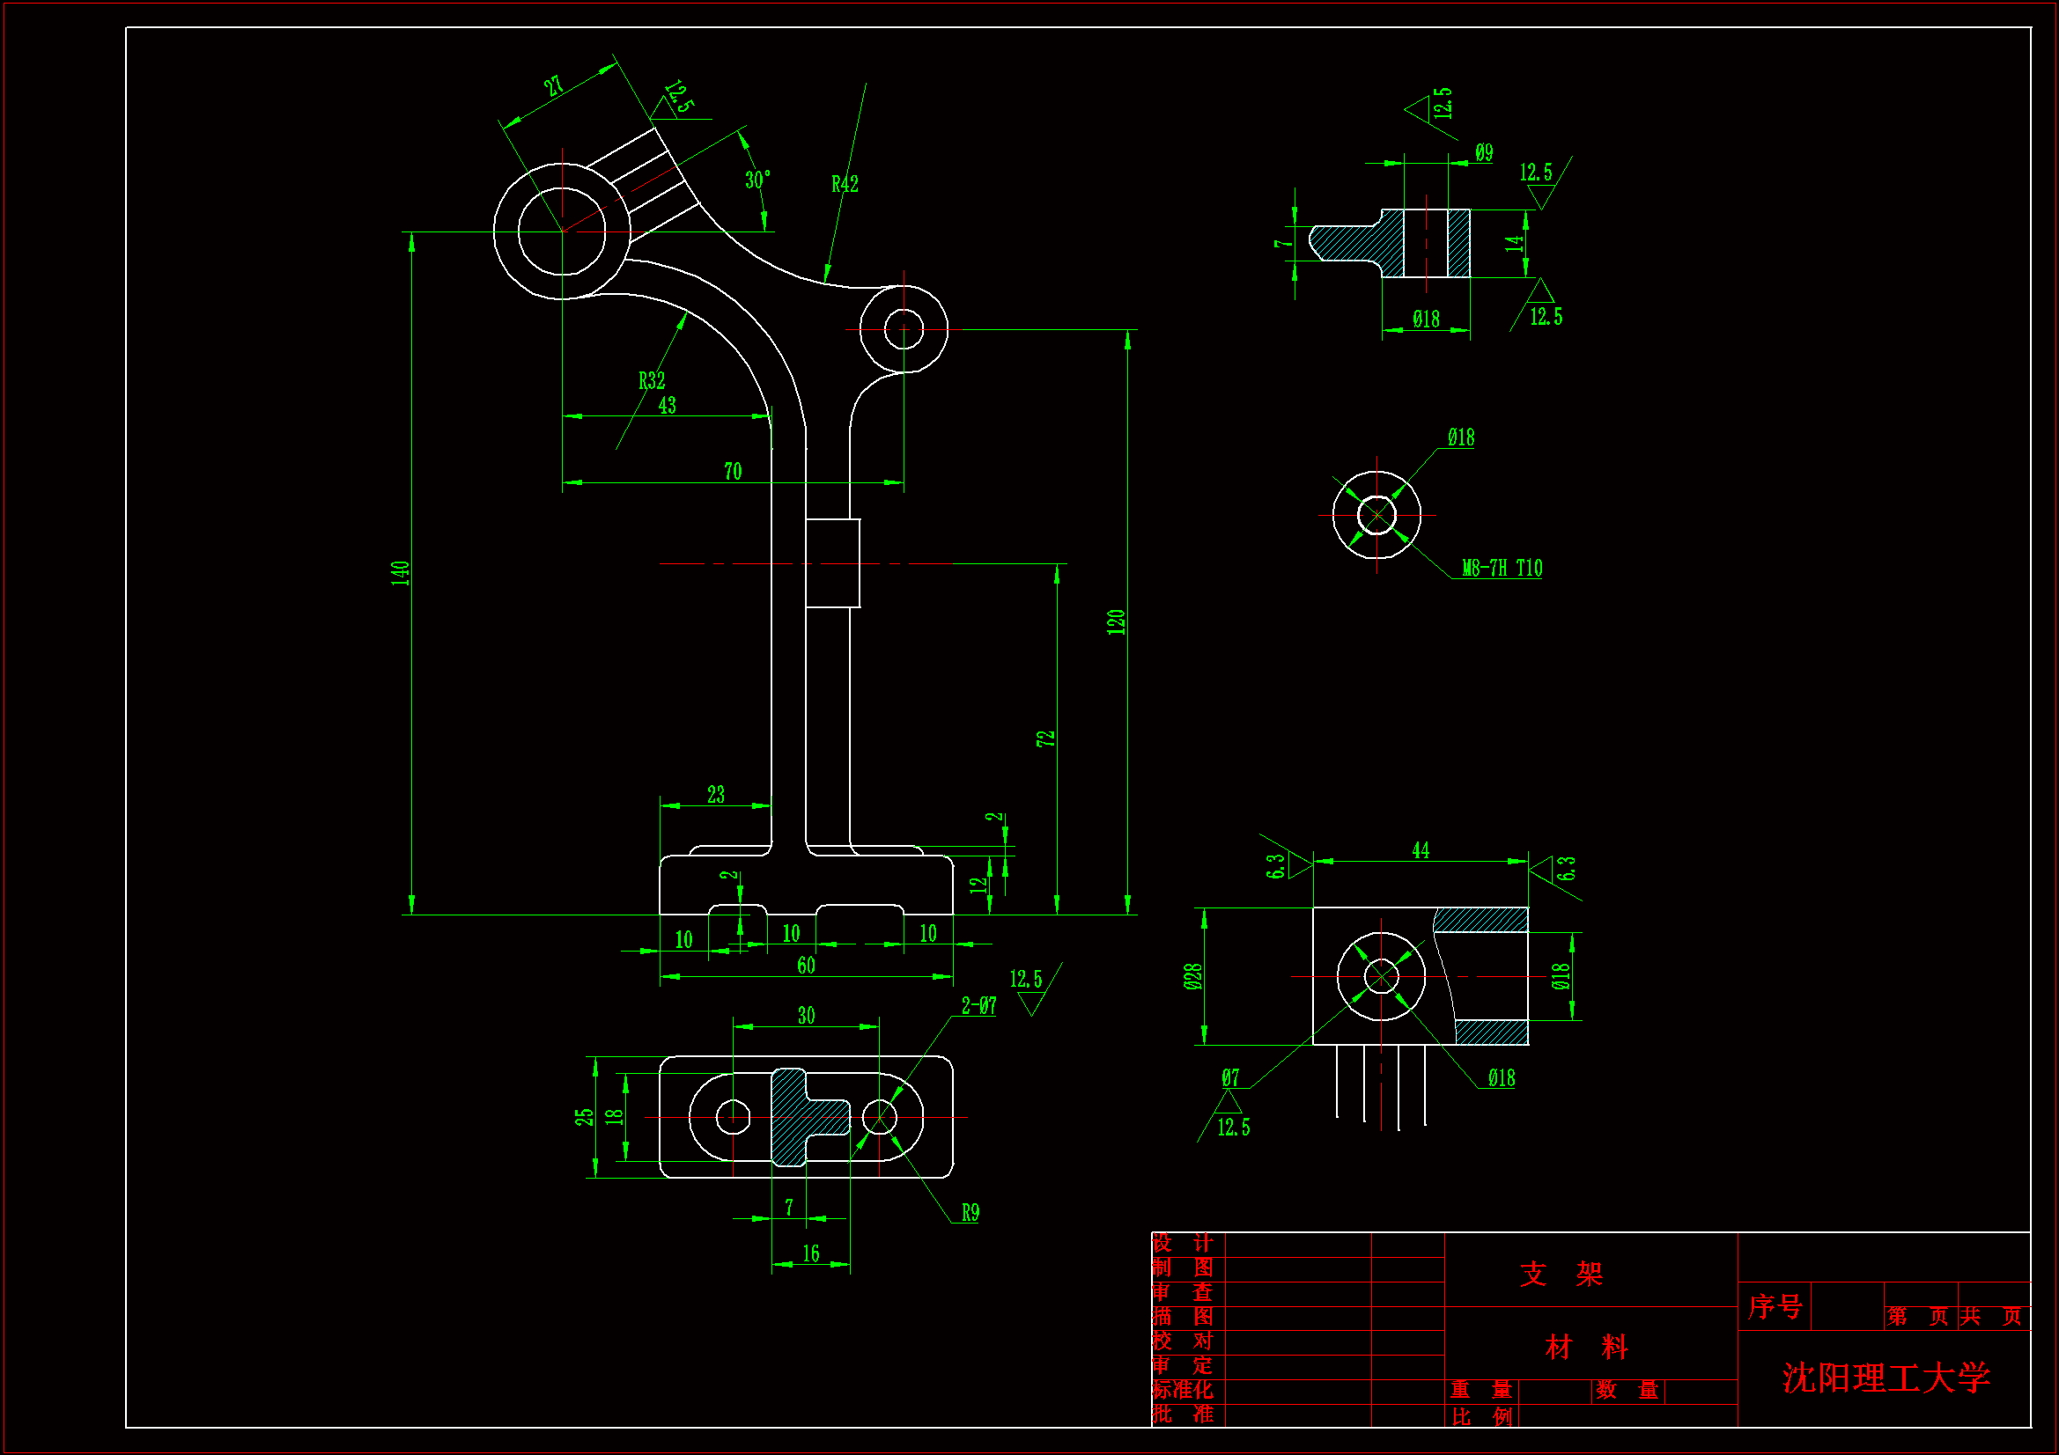
Task: Click the R9 radius leader label
Action: pos(970,1213)
